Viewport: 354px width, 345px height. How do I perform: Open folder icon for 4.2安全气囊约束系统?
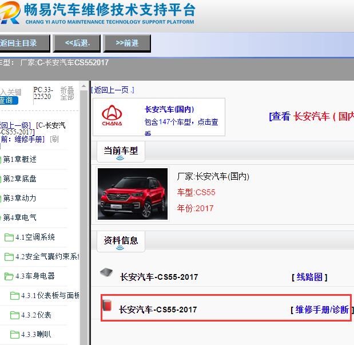pos(9,257)
